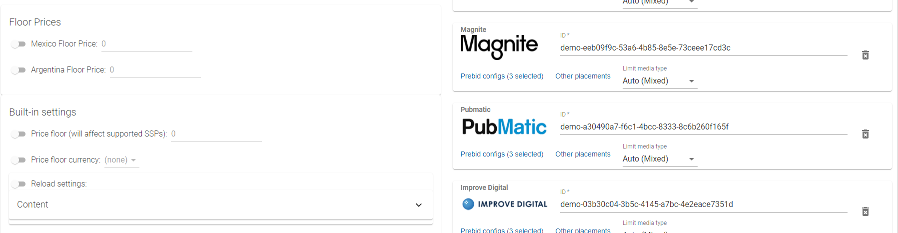Open Price floor currency (none) dropdown

coord(121,160)
